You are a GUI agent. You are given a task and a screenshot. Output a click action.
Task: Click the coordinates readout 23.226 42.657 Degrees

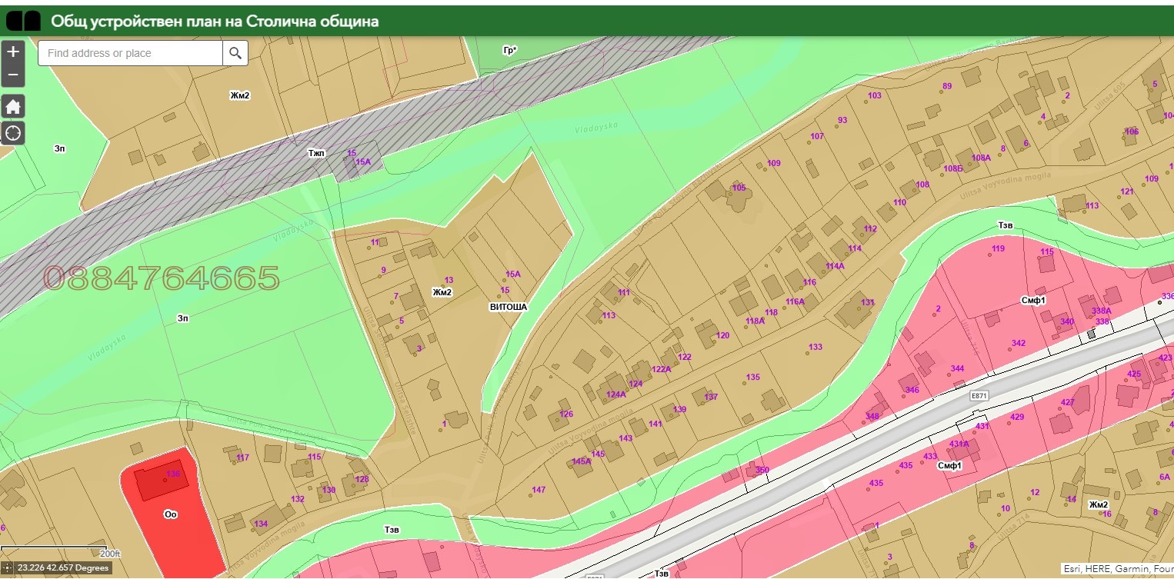[x=63, y=568]
